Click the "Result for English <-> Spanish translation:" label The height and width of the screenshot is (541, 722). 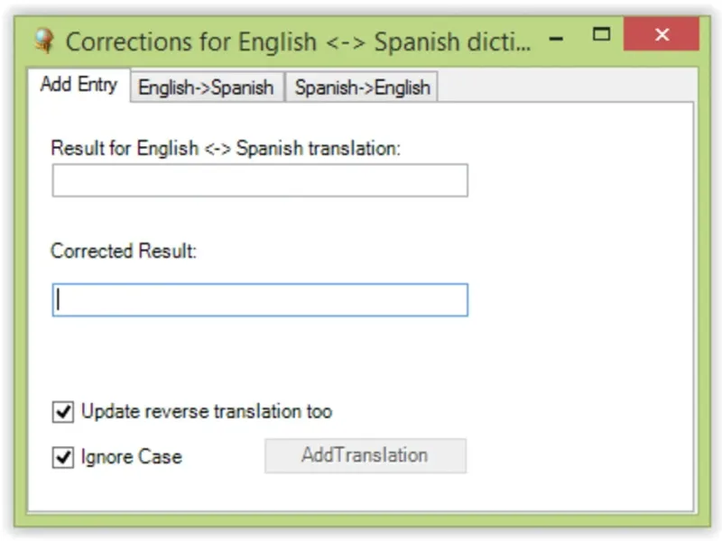[226, 149]
